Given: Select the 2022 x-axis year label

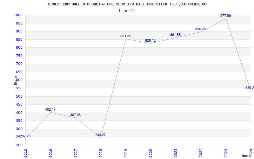Looking at the screenshot, I should pyautogui.click(x=201, y=153).
